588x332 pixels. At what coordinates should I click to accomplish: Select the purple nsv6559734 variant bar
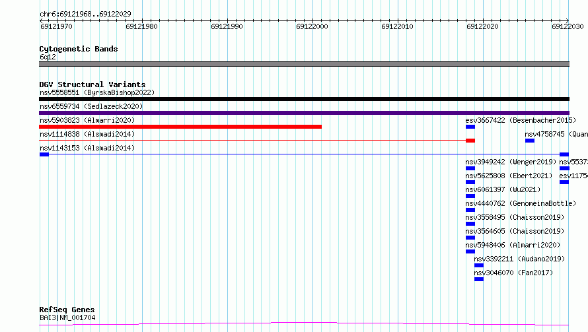coord(304,113)
